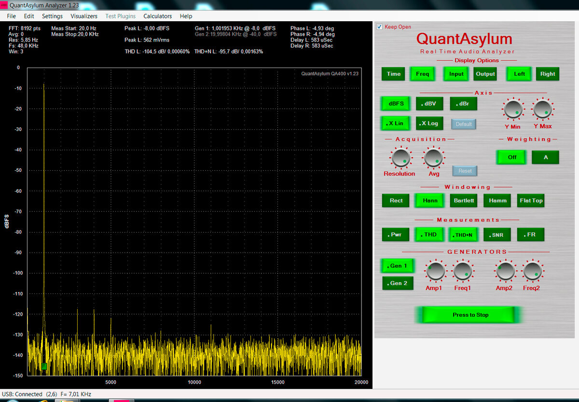Click the 'THD+N L: -95,7 dB' readout
The image size is (579, 402).
[229, 51]
